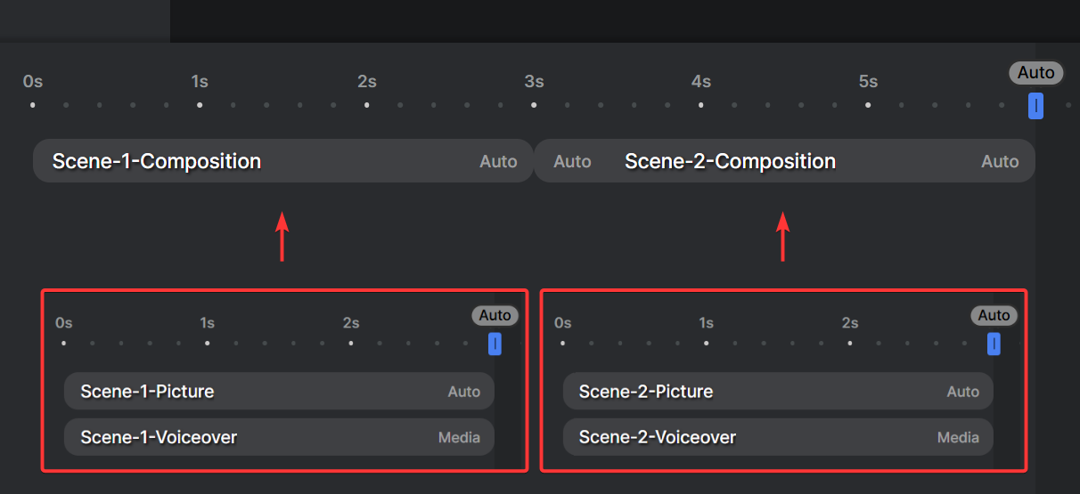Click the 2s marker in Scene-2 timeline
Image resolution: width=1080 pixels, height=494 pixels.
tap(850, 322)
